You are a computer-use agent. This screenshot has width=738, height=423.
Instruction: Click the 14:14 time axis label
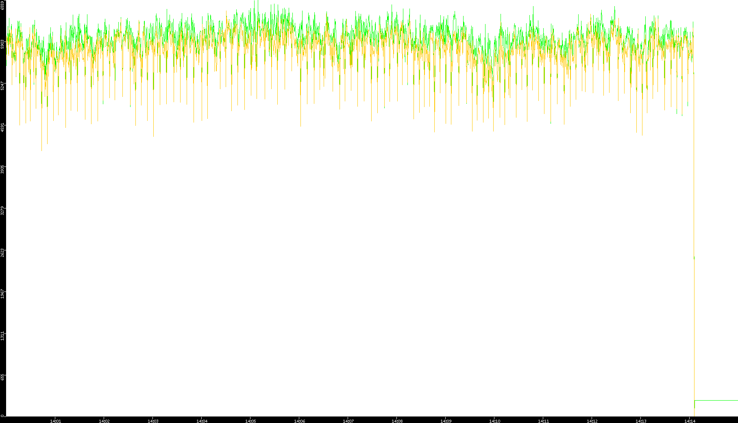(x=690, y=421)
